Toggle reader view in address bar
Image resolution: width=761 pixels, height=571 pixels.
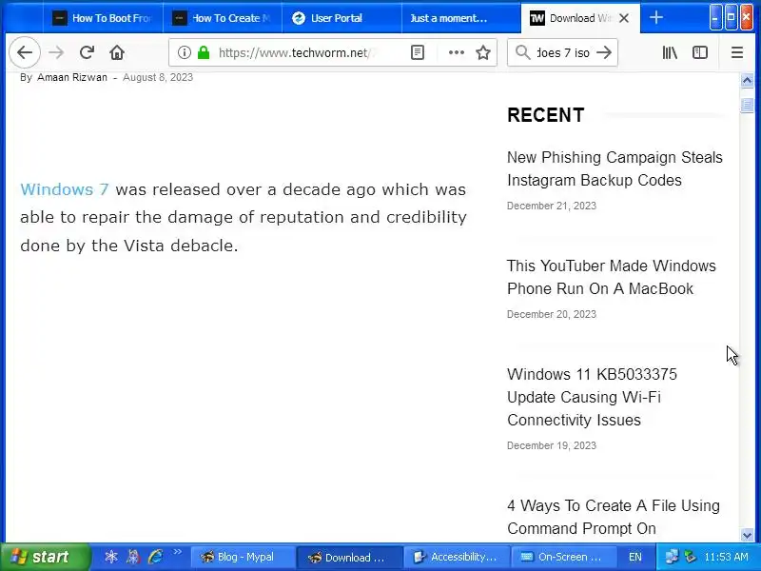point(418,52)
